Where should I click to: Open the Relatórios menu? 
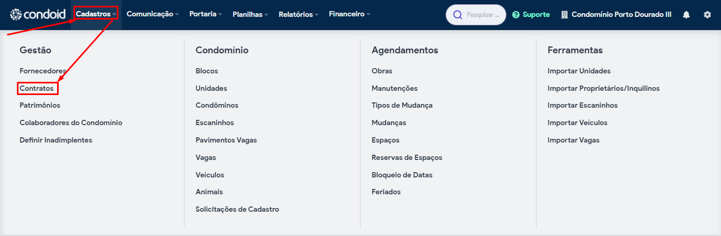coord(299,14)
